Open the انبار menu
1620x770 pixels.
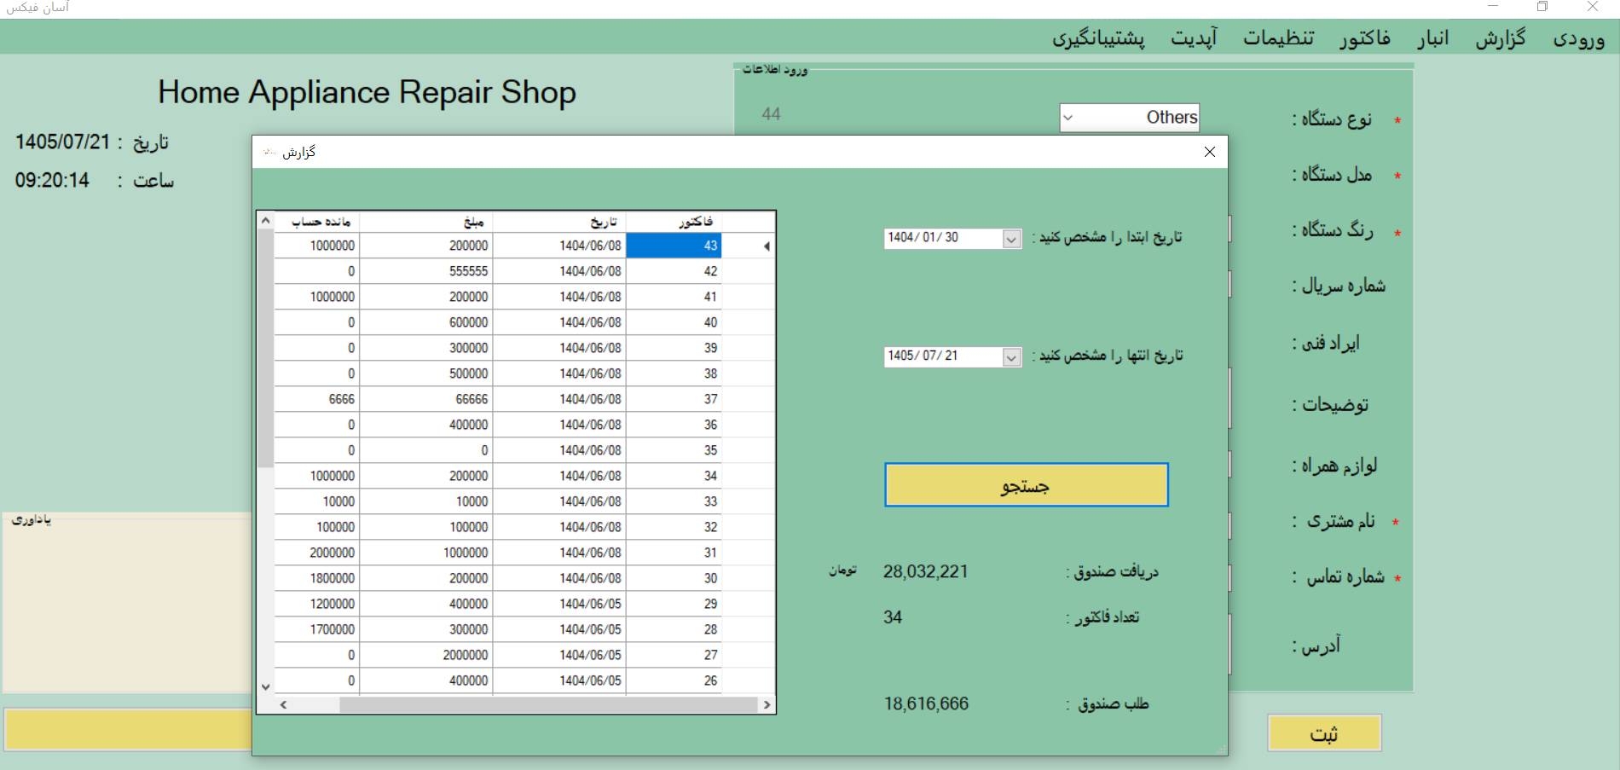(x=1433, y=39)
